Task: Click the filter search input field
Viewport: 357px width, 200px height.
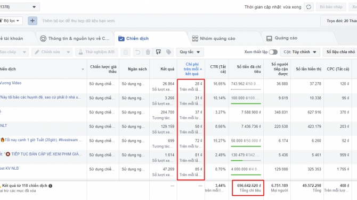Action: [x=179, y=21]
